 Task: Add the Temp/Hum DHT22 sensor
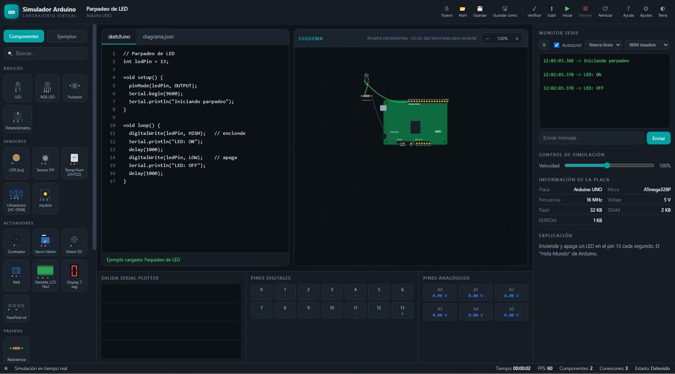[74, 163]
